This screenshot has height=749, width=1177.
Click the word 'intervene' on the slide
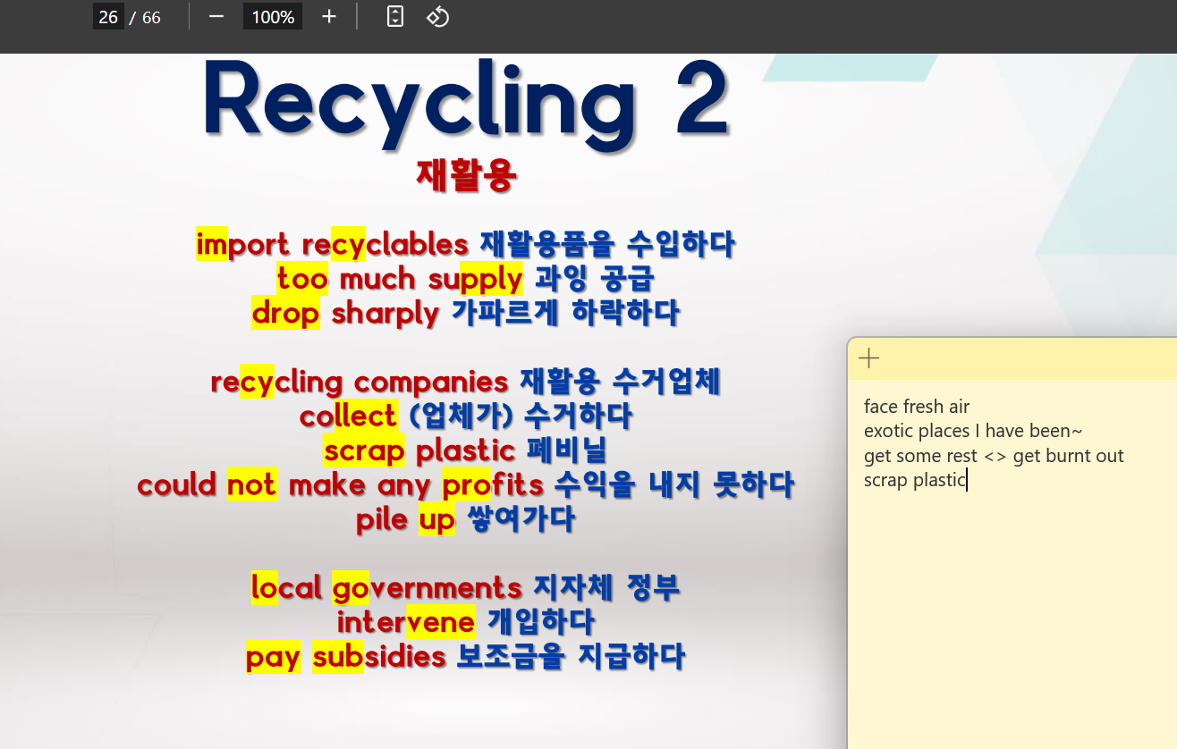[406, 620]
